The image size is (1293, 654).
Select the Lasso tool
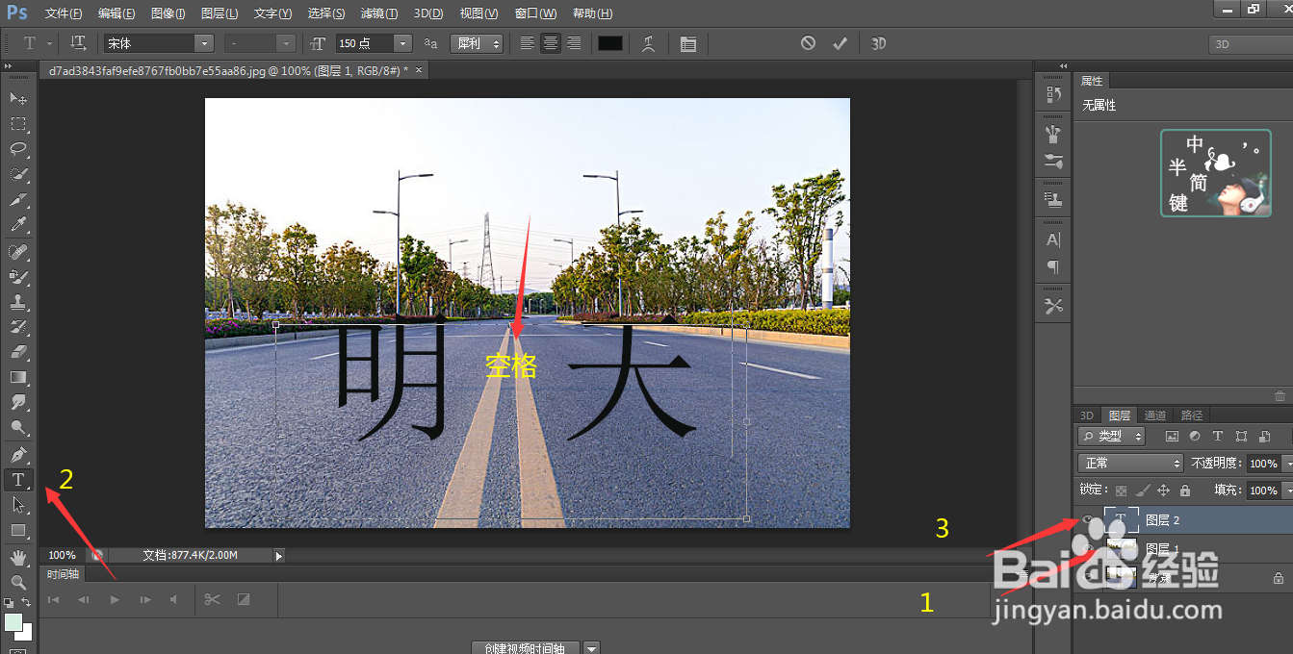17,146
